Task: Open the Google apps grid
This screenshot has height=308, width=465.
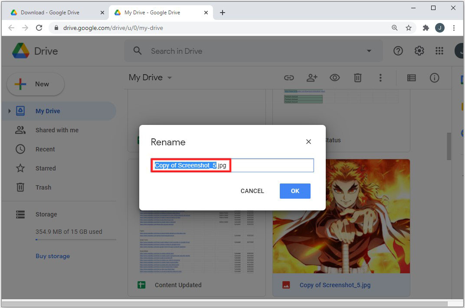Action: (439, 51)
